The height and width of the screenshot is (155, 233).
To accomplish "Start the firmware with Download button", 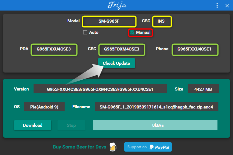I will tap(33, 125).
